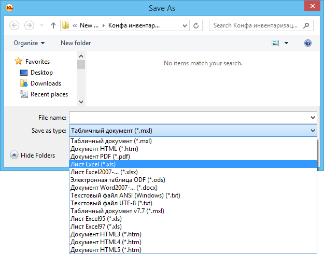Viewport: 324px width, 254px height.
Task: Choose Лист Excel97 (*.xls)
Action: 193,227
